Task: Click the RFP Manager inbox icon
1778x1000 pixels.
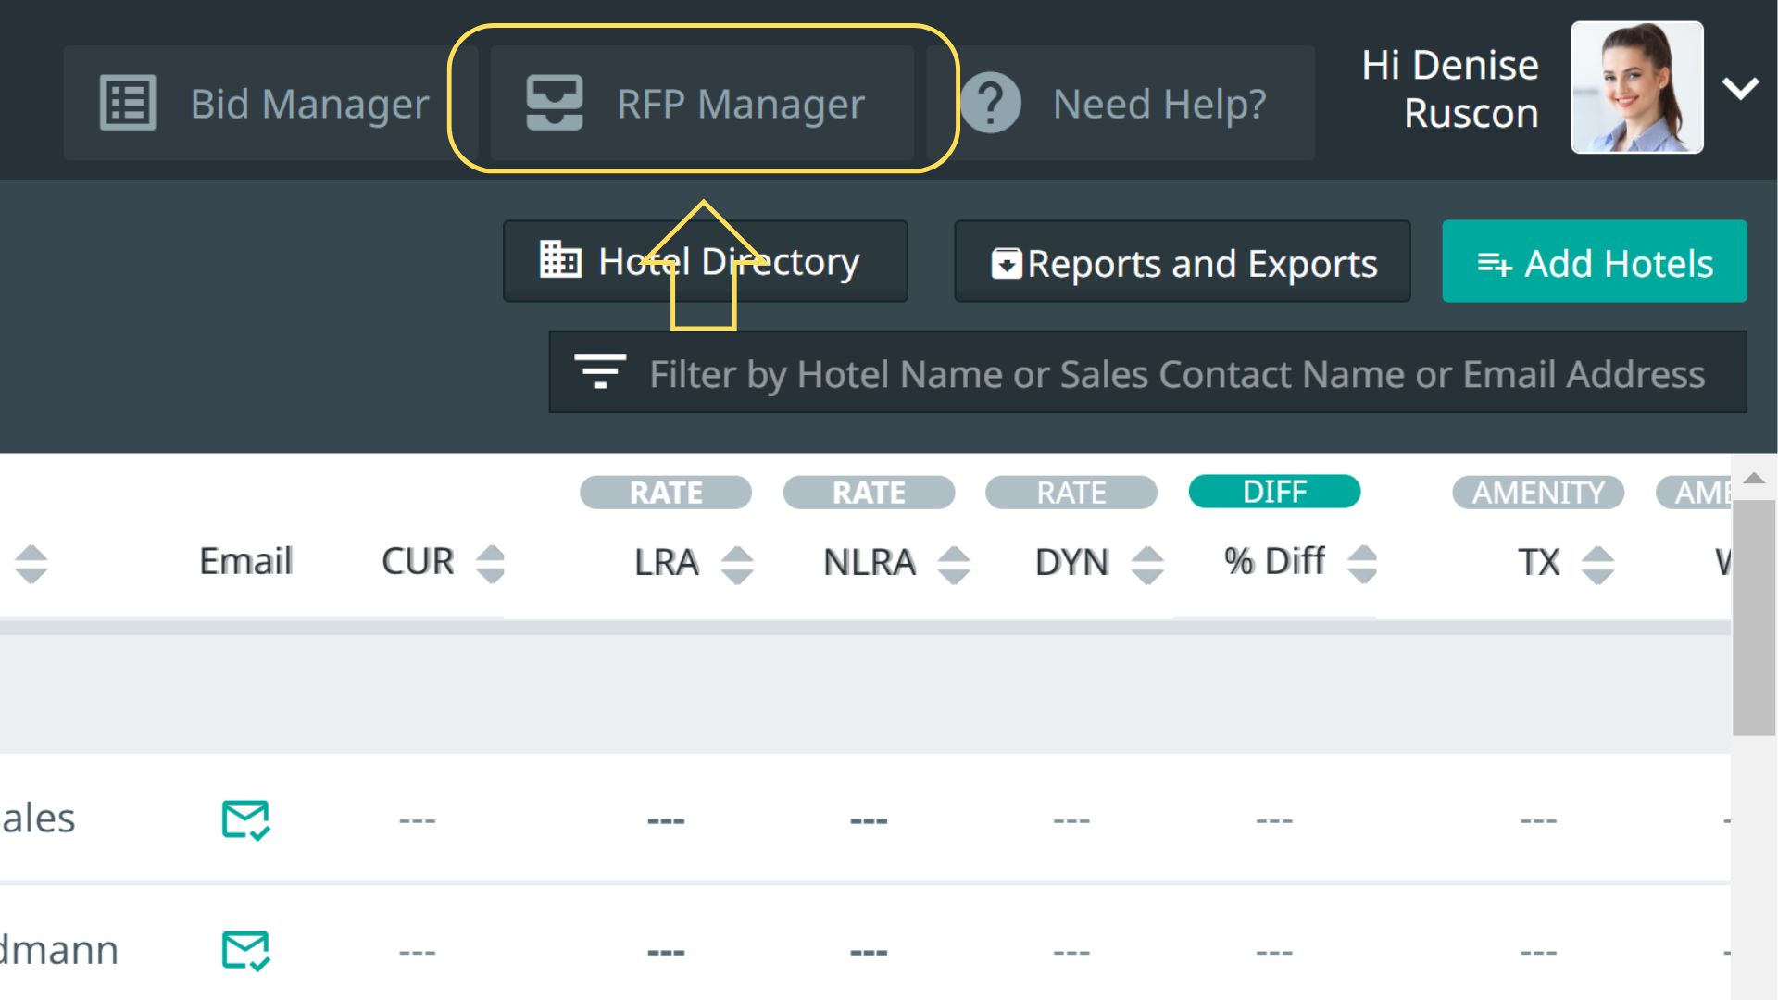Action: [x=554, y=103]
